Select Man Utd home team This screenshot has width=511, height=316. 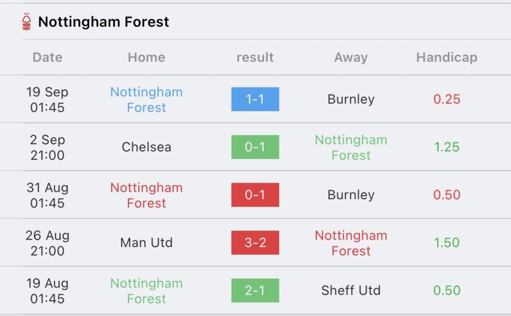(x=146, y=243)
